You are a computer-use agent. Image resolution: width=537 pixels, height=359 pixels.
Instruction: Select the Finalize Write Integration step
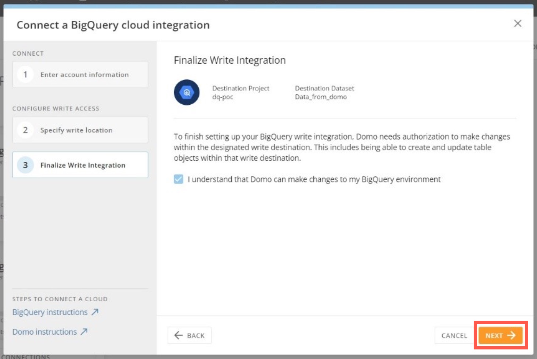(x=80, y=165)
